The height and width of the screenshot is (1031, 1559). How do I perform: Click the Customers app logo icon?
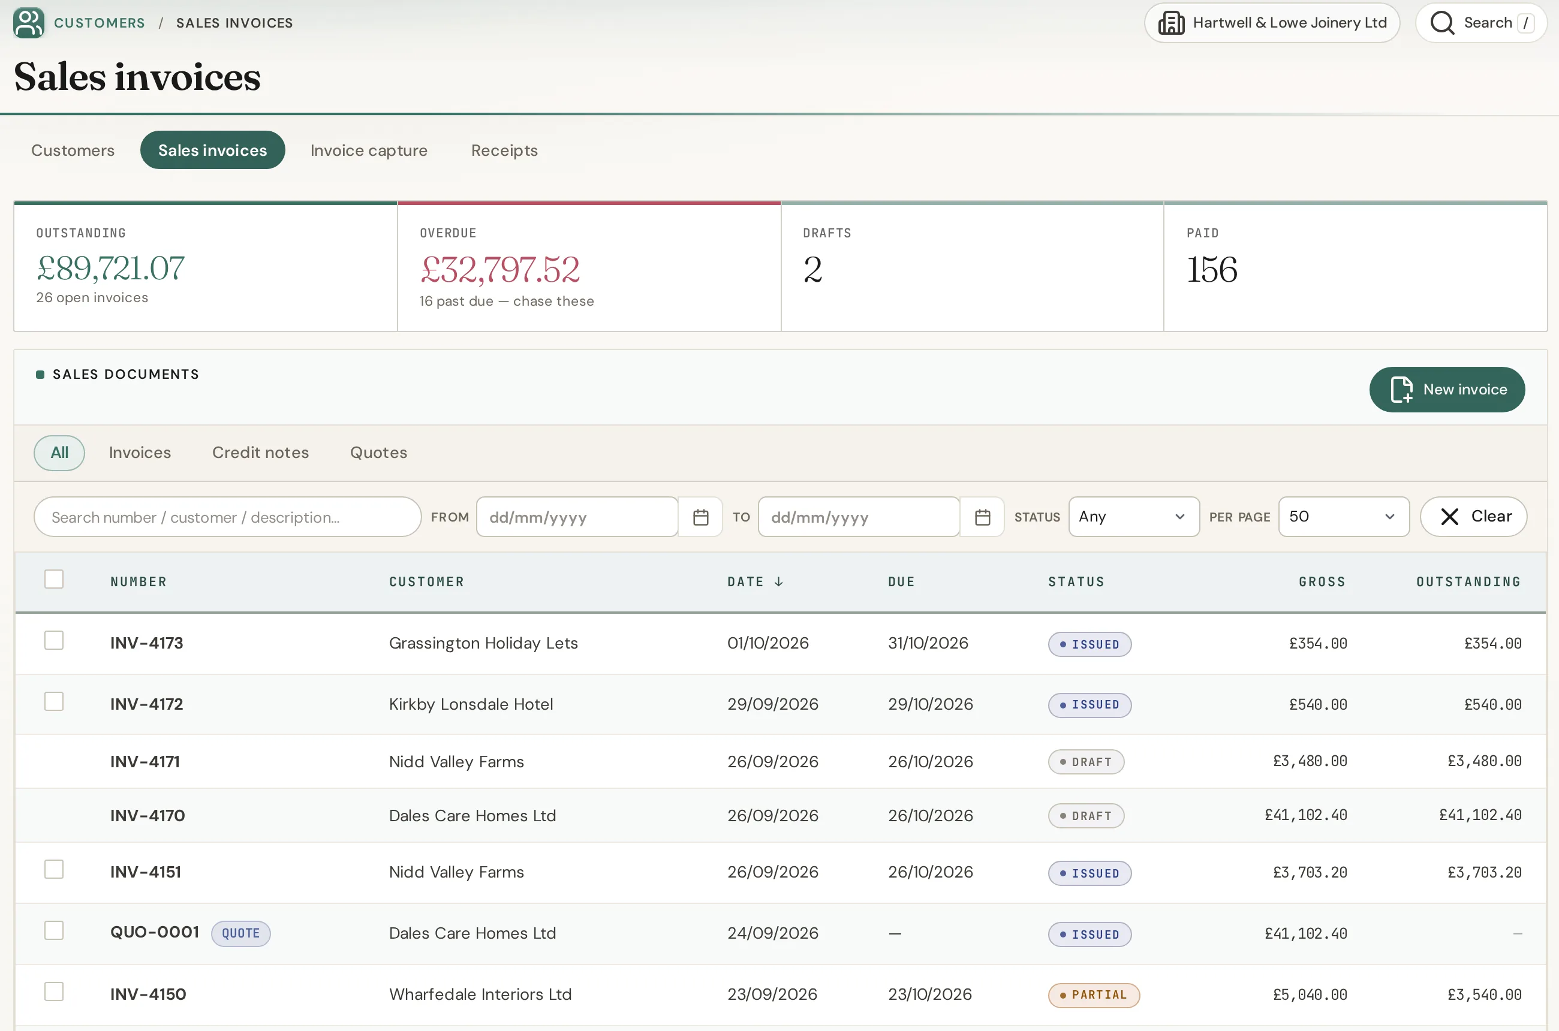click(28, 23)
